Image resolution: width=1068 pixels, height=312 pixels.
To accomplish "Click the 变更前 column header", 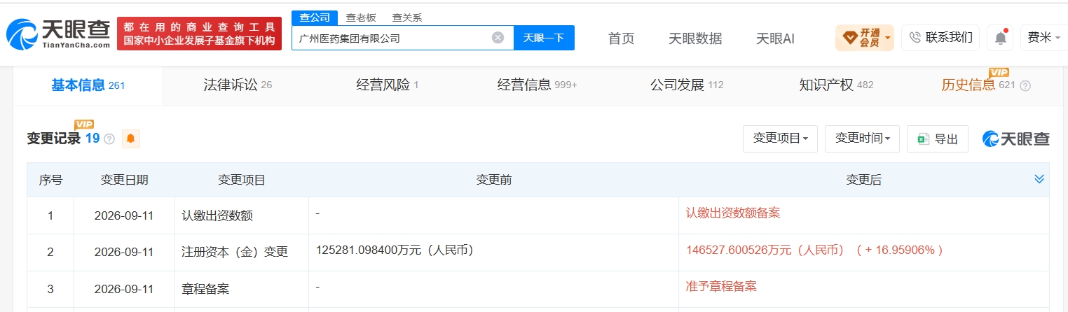I will (x=493, y=180).
